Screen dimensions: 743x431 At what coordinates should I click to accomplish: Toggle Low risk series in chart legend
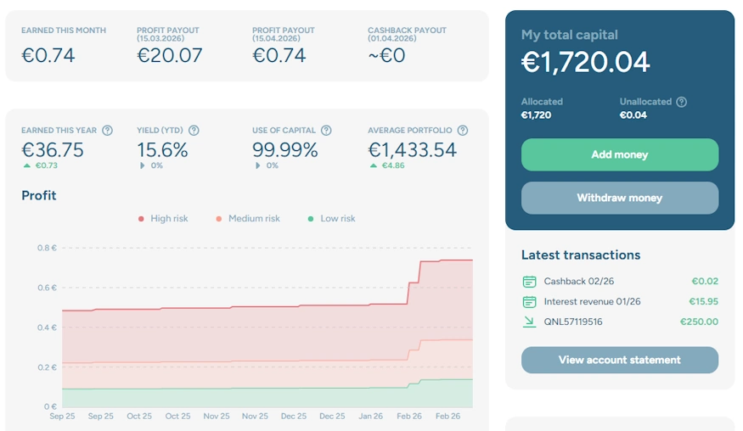click(331, 219)
